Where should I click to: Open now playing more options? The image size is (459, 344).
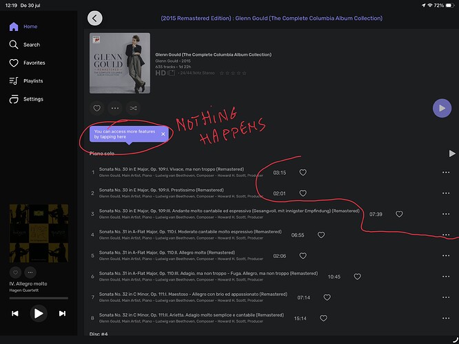coord(30,272)
